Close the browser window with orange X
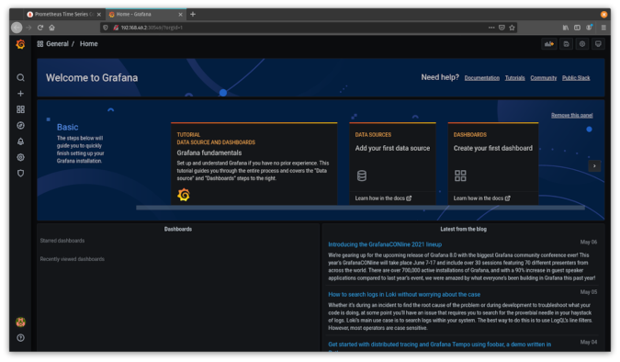 (603, 15)
